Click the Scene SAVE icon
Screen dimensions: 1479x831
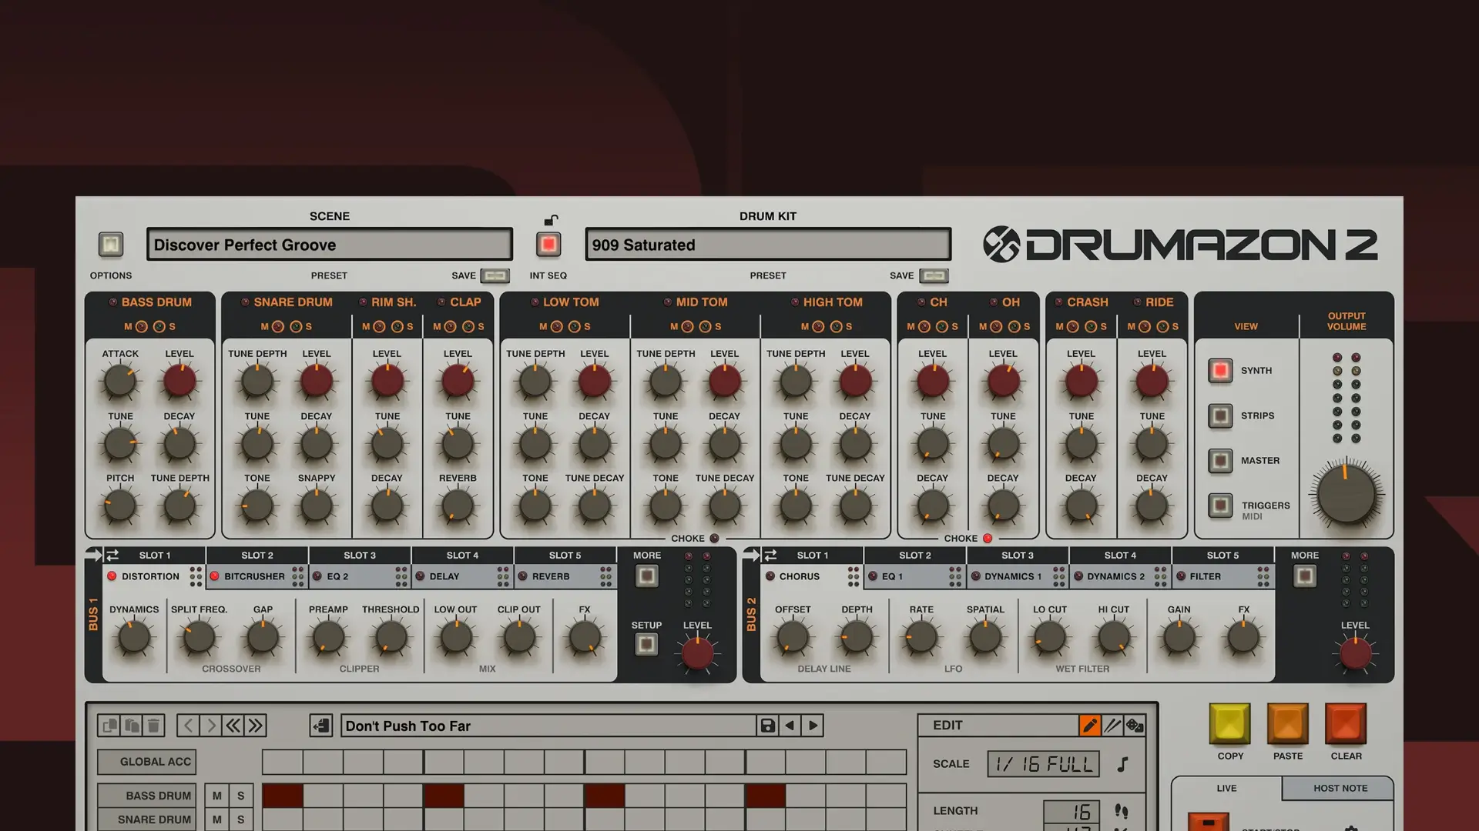495,275
